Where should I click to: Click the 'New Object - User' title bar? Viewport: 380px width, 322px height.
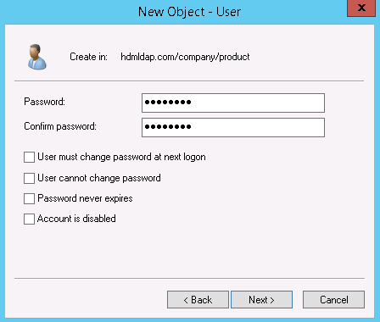coord(189,12)
